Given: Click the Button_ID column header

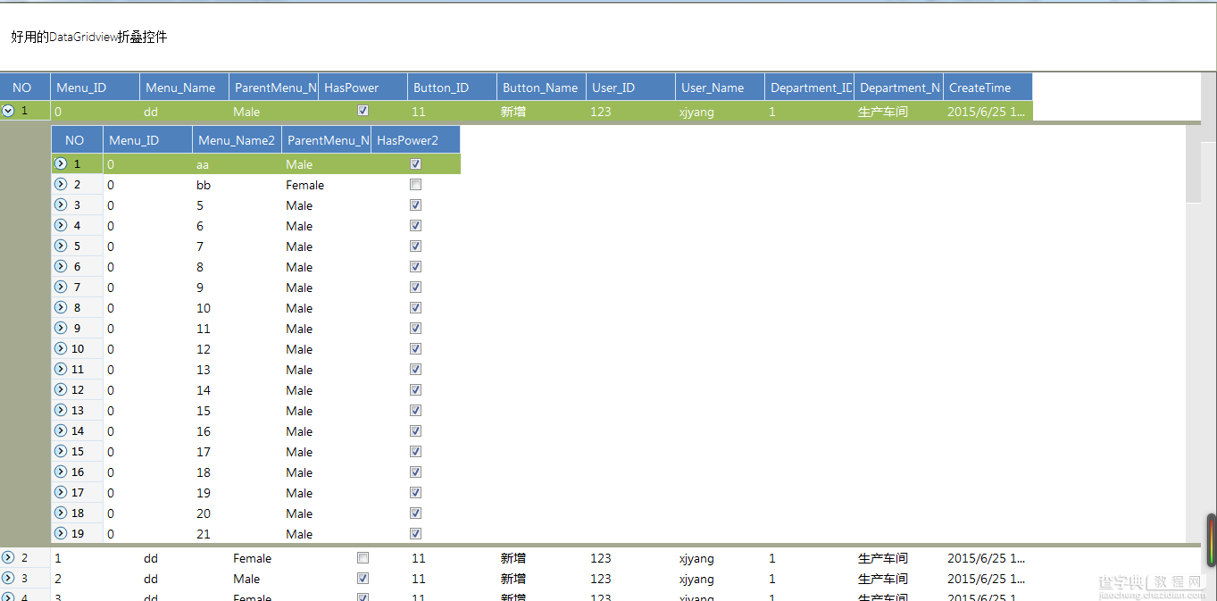Looking at the screenshot, I should pos(453,88).
